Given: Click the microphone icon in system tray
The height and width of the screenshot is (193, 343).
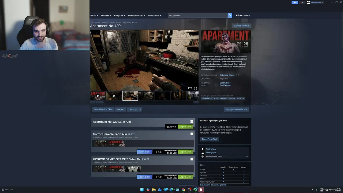Looking at the screenshot, I should 317,190.
